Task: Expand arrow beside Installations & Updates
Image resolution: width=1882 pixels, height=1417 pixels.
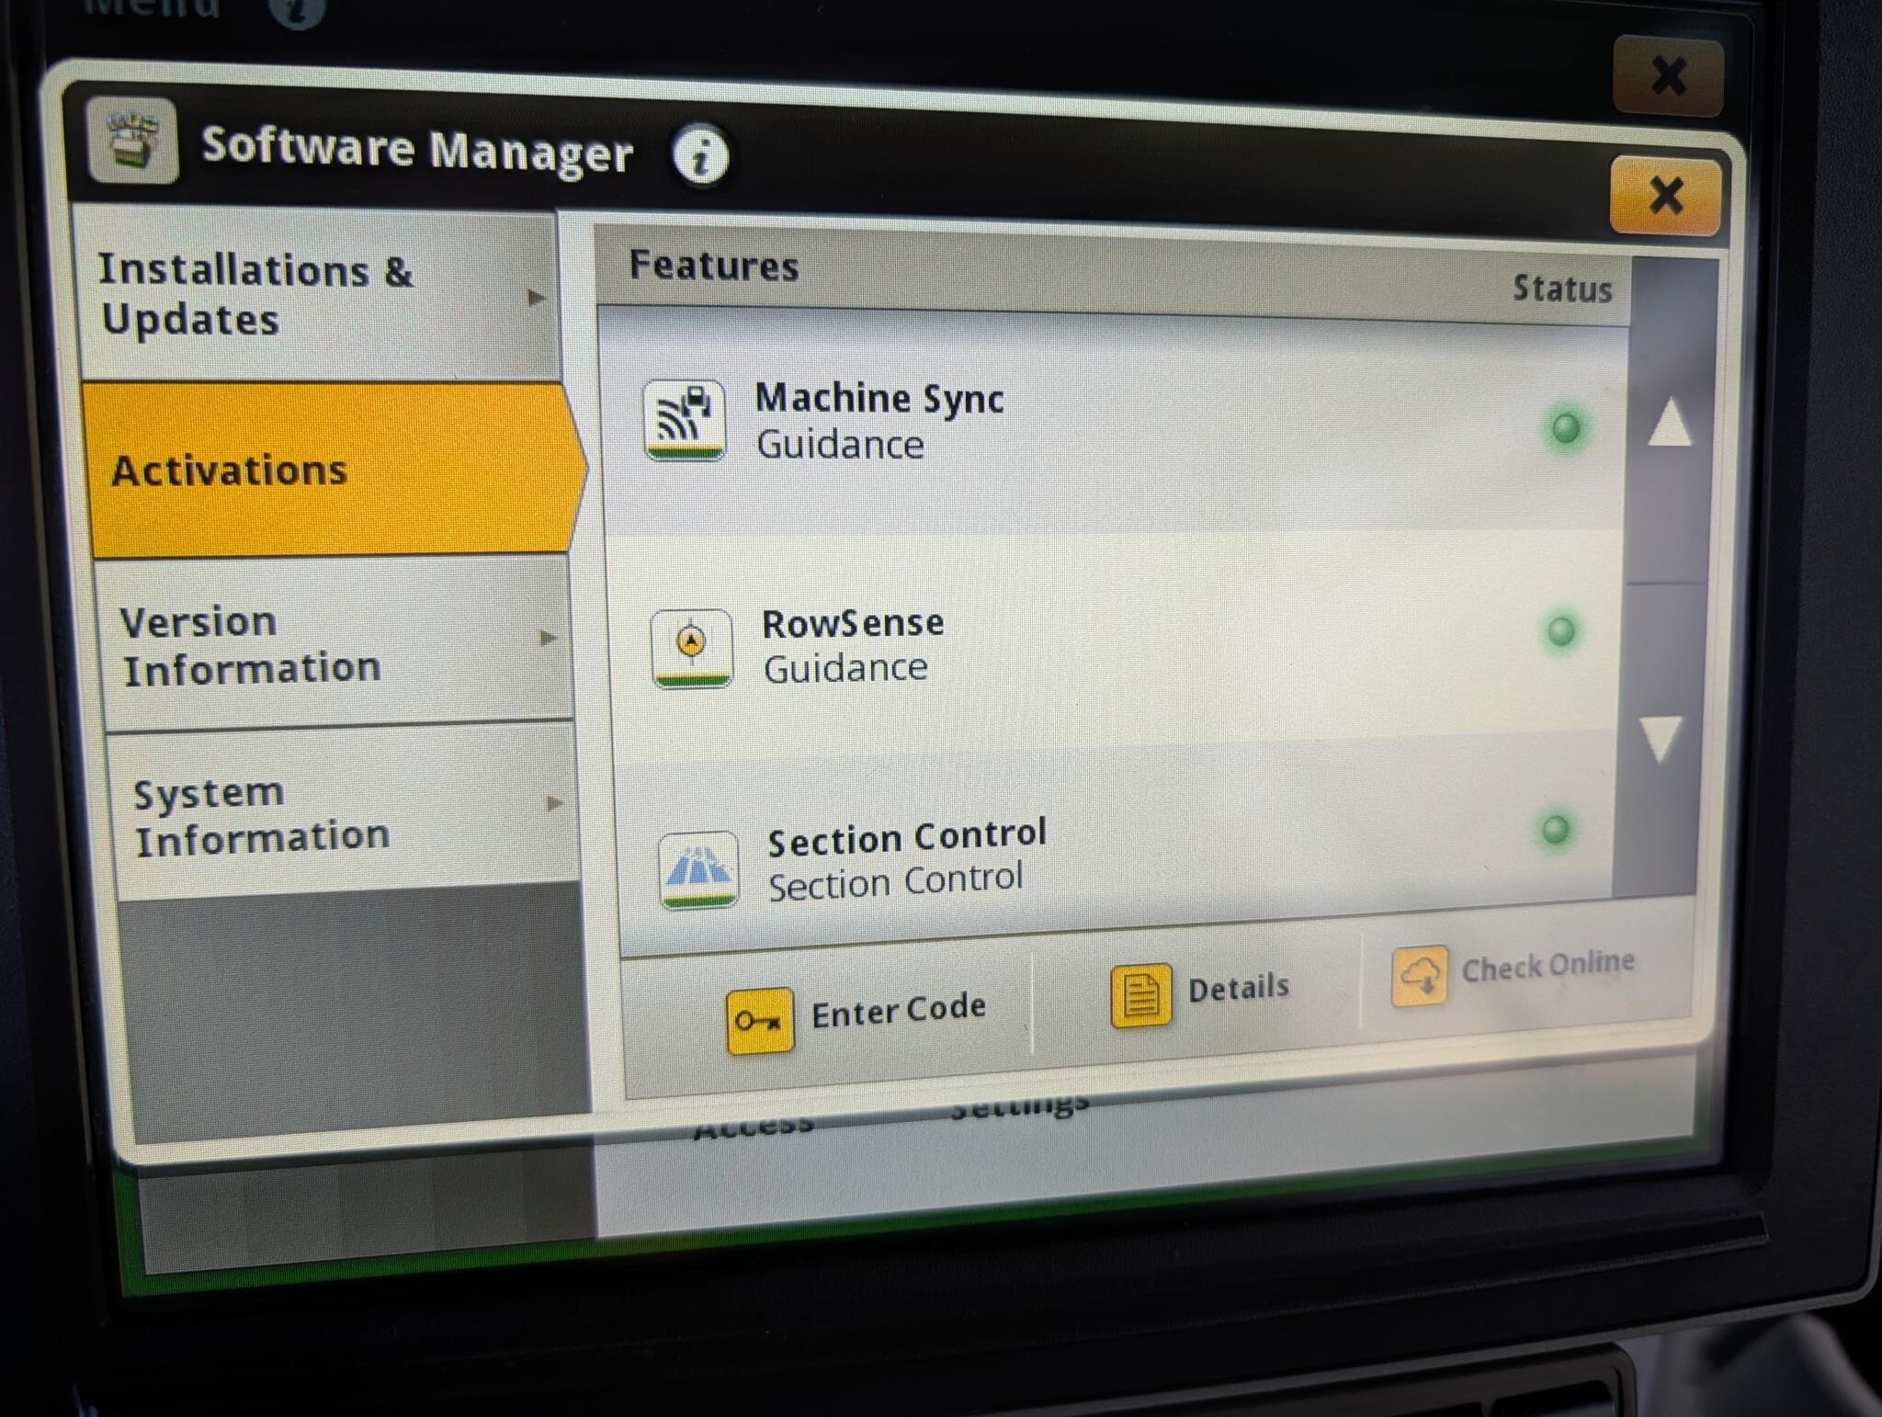Action: tap(537, 297)
